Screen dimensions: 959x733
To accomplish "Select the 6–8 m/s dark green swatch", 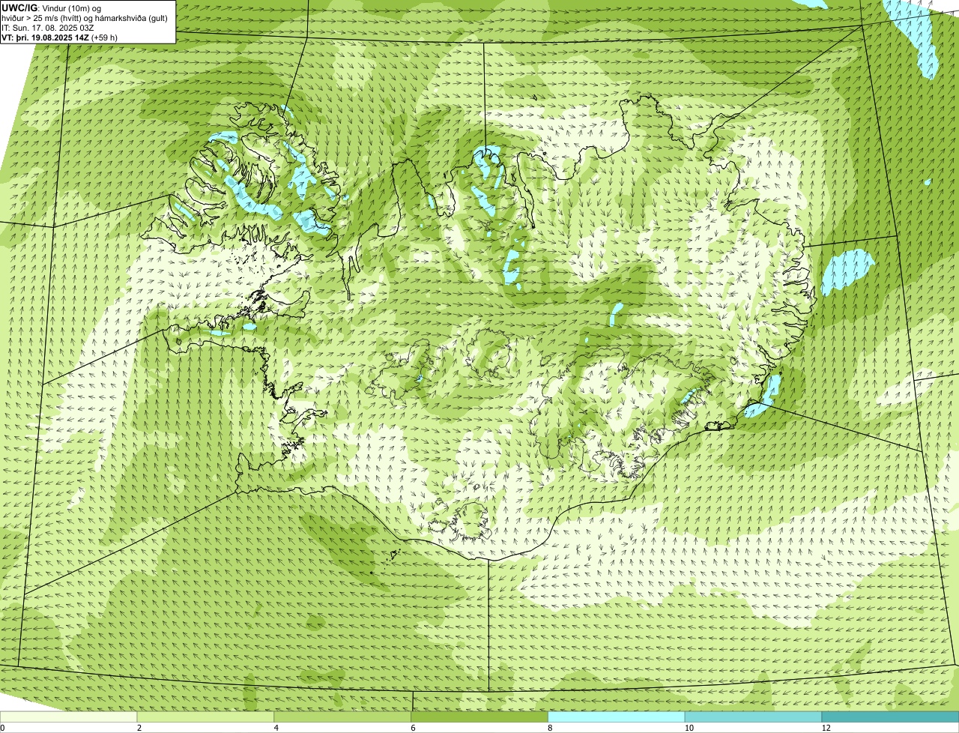I will click(x=479, y=717).
